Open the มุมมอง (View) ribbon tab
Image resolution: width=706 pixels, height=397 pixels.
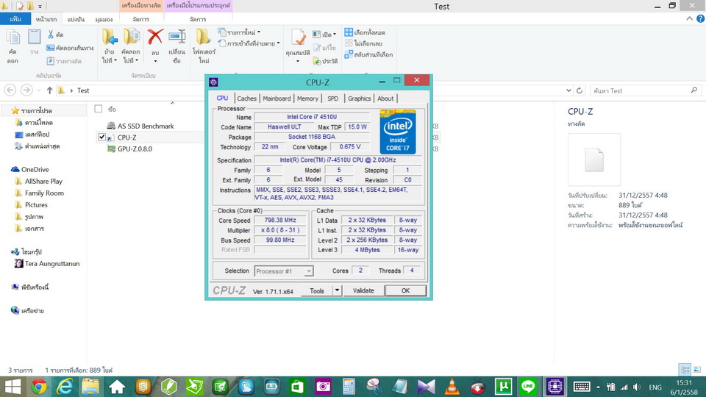coord(104,19)
